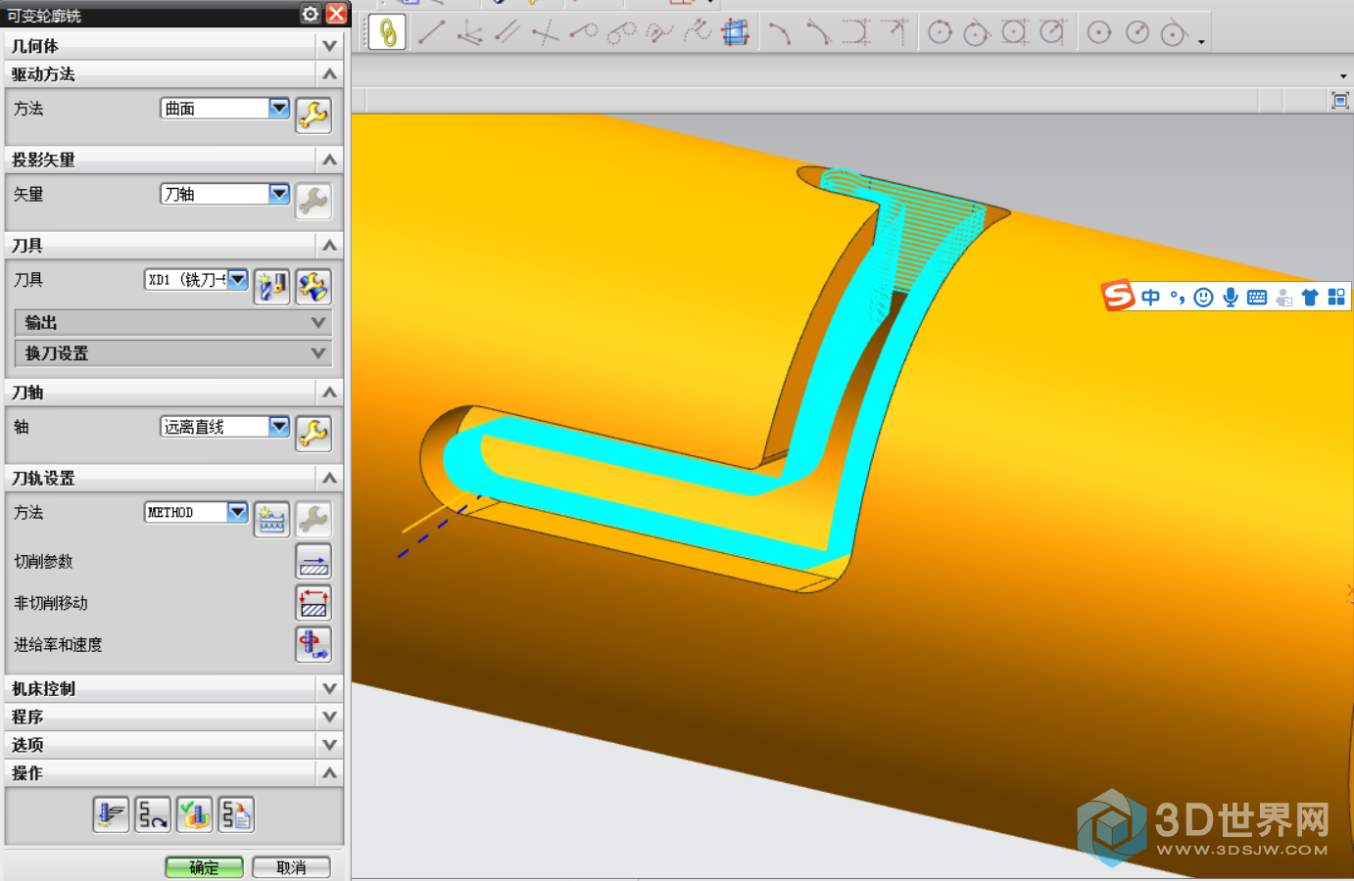Image resolution: width=1354 pixels, height=881 pixels.
Task: Confirm with the 确定 button
Action: coord(204,867)
